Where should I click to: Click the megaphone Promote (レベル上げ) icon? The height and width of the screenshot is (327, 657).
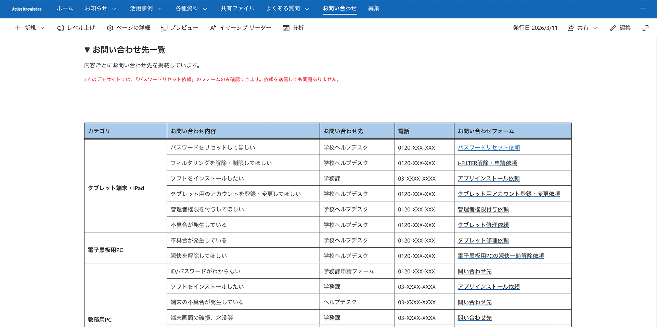tap(60, 28)
